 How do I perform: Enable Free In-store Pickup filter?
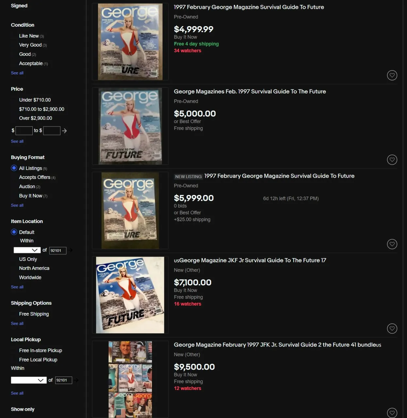point(41,350)
